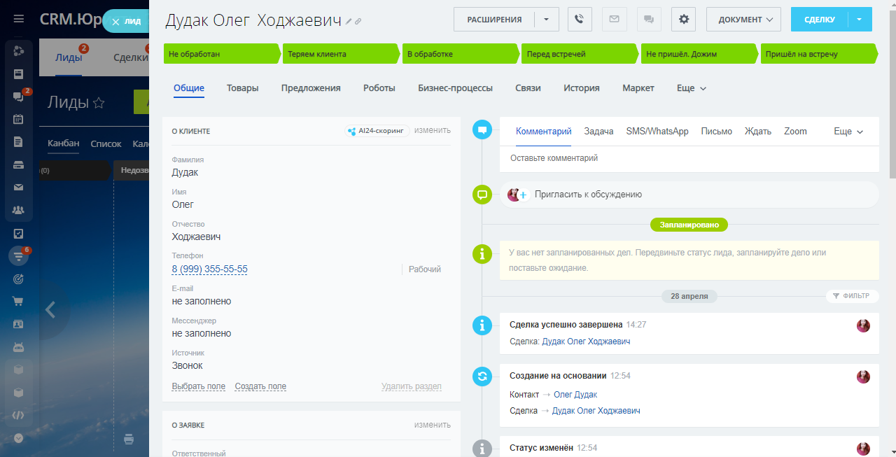The width and height of the screenshot is (896, 457).
Task: Open dropdown arrow next to Расширения
Action: (x=546, y=20)
